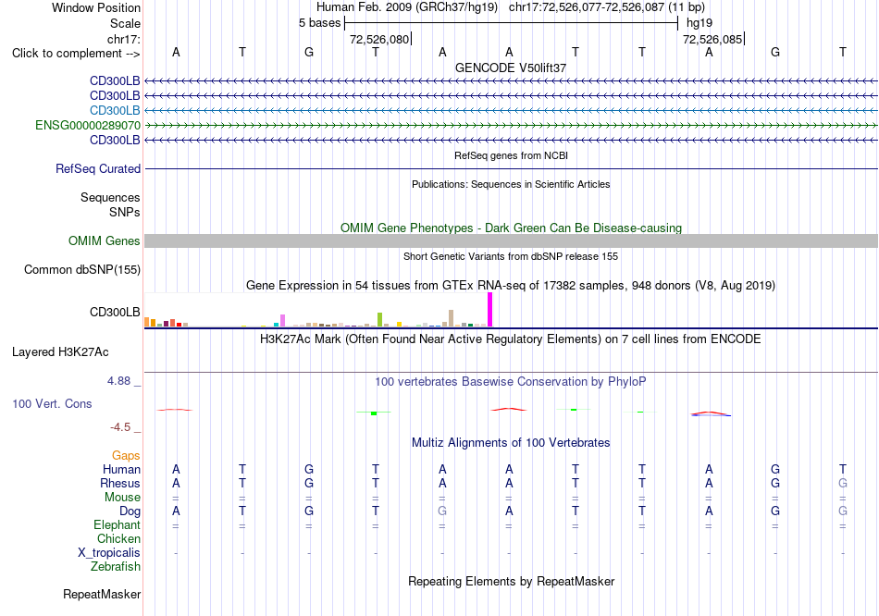Click 'Multiz Alignments of 100 Vertebrates' title
This screenshot has width=879, height=616.
[511, 443]
